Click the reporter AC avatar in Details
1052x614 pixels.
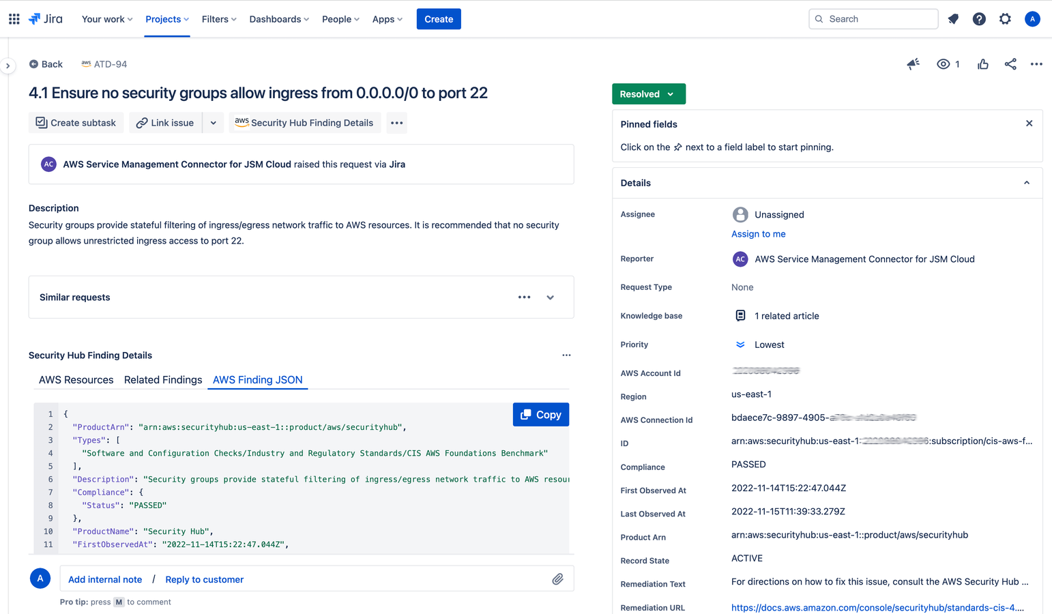coord(740,259)
